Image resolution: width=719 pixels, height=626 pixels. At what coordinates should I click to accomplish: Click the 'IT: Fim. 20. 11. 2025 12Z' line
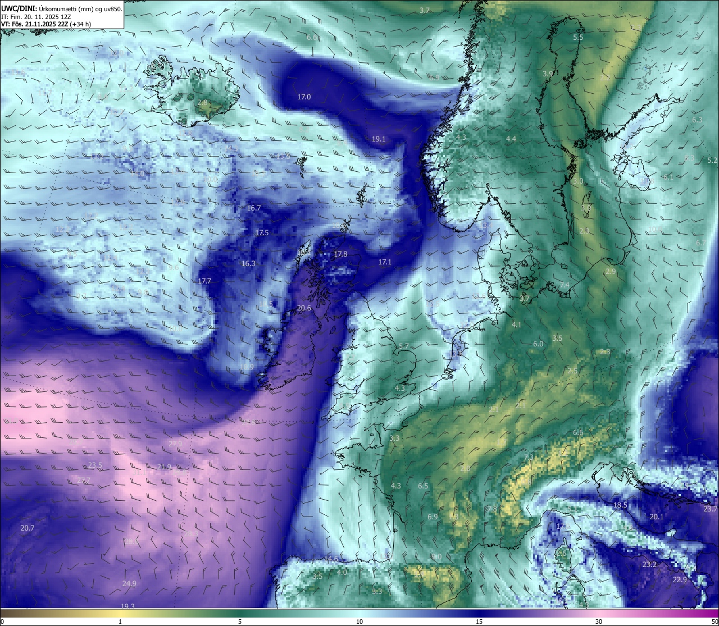pos(36,17)
